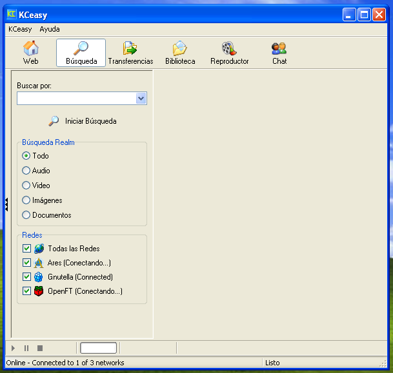This screenshot has height=373, width=393.
Task: Switch to the Búsqueda search tab
Action: [81, 53]
